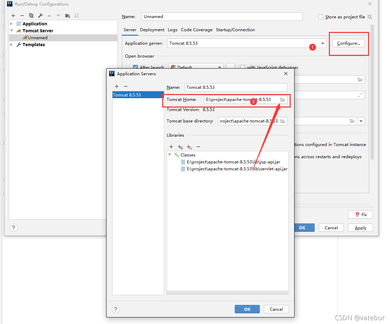
Task: Expand the Application tree node
Action: 11,24
